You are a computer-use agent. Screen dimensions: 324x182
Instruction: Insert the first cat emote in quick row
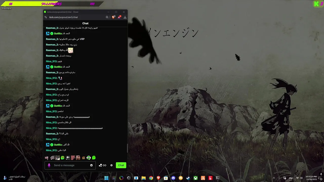pyautogui.click(x=47, y=158)
